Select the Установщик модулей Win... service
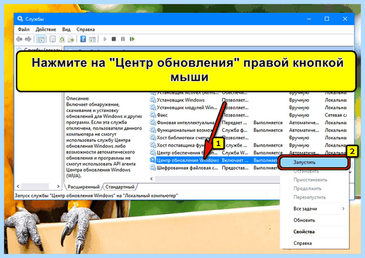This screenshot has height=258, width=365. click(x=187, y=107)
